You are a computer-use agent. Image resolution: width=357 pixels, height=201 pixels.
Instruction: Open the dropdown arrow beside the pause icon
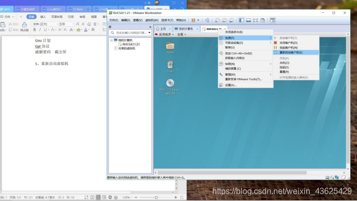coord(199,21)
